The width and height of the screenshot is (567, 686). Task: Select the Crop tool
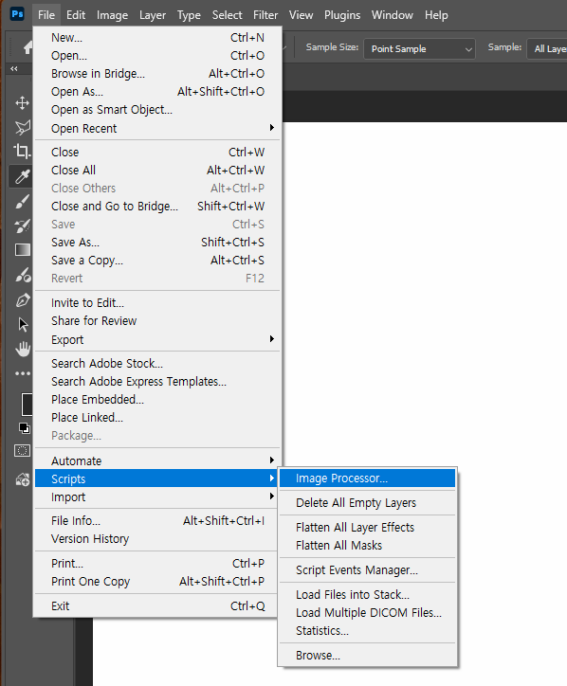click(x=22, y=152)
